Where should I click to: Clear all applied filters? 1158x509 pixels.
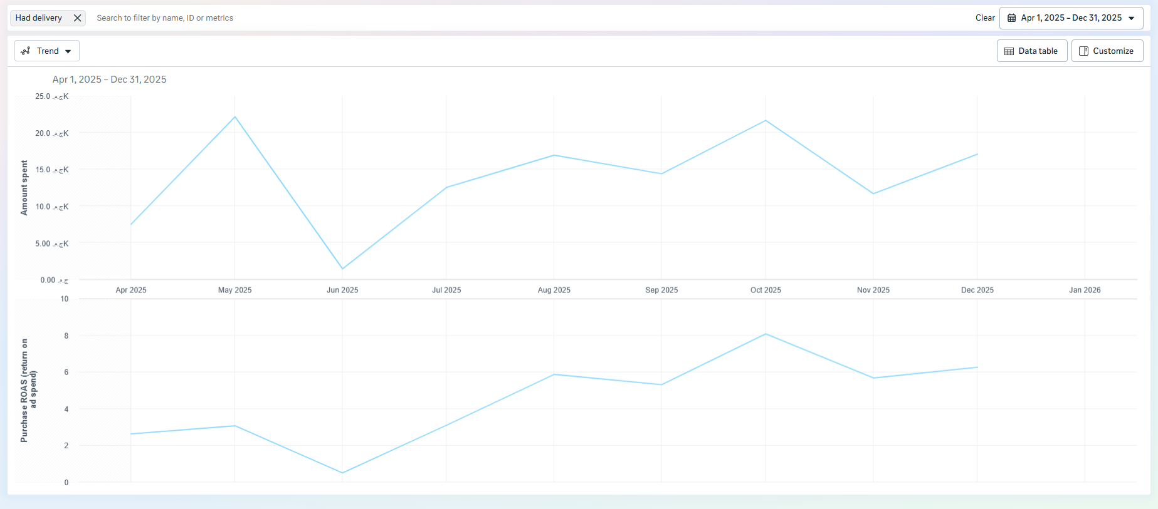coord(985,18)
